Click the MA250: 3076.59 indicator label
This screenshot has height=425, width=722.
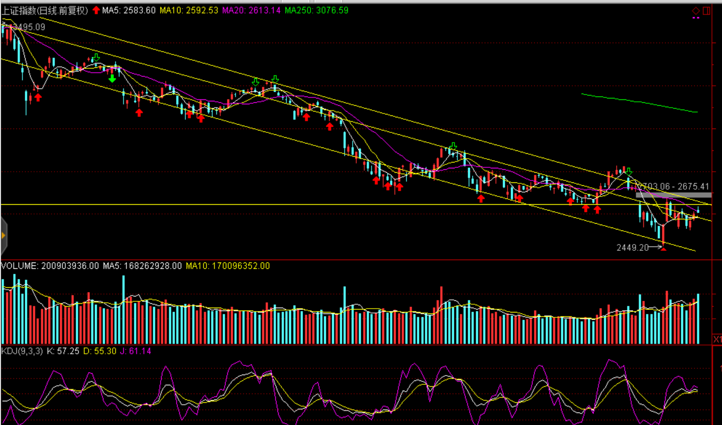click(x=316, y=10)
